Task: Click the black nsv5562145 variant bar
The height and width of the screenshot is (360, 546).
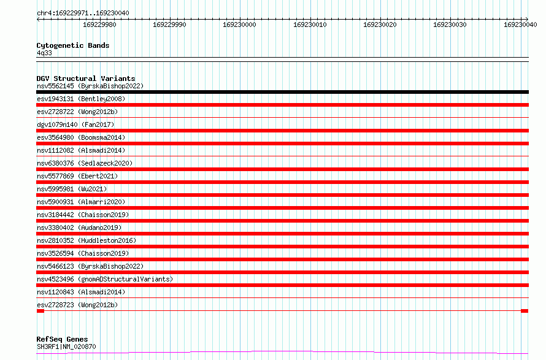Action: [x=282, y=92]
